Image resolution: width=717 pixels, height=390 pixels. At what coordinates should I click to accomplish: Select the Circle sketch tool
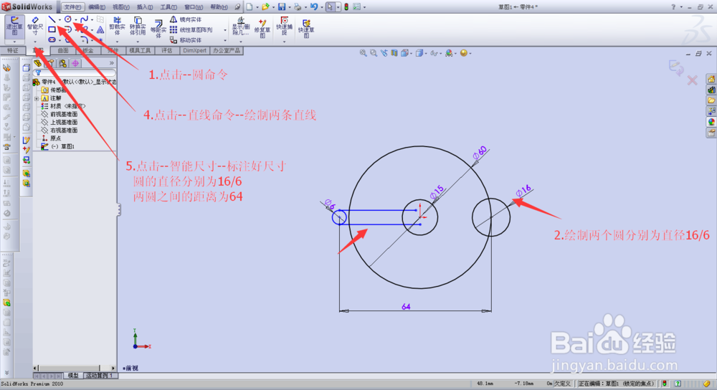[68, 19]
